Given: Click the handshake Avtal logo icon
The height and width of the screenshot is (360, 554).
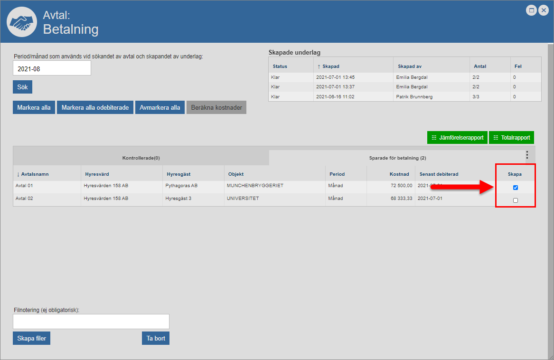Looking at the screenshot, I should [22, 22].
